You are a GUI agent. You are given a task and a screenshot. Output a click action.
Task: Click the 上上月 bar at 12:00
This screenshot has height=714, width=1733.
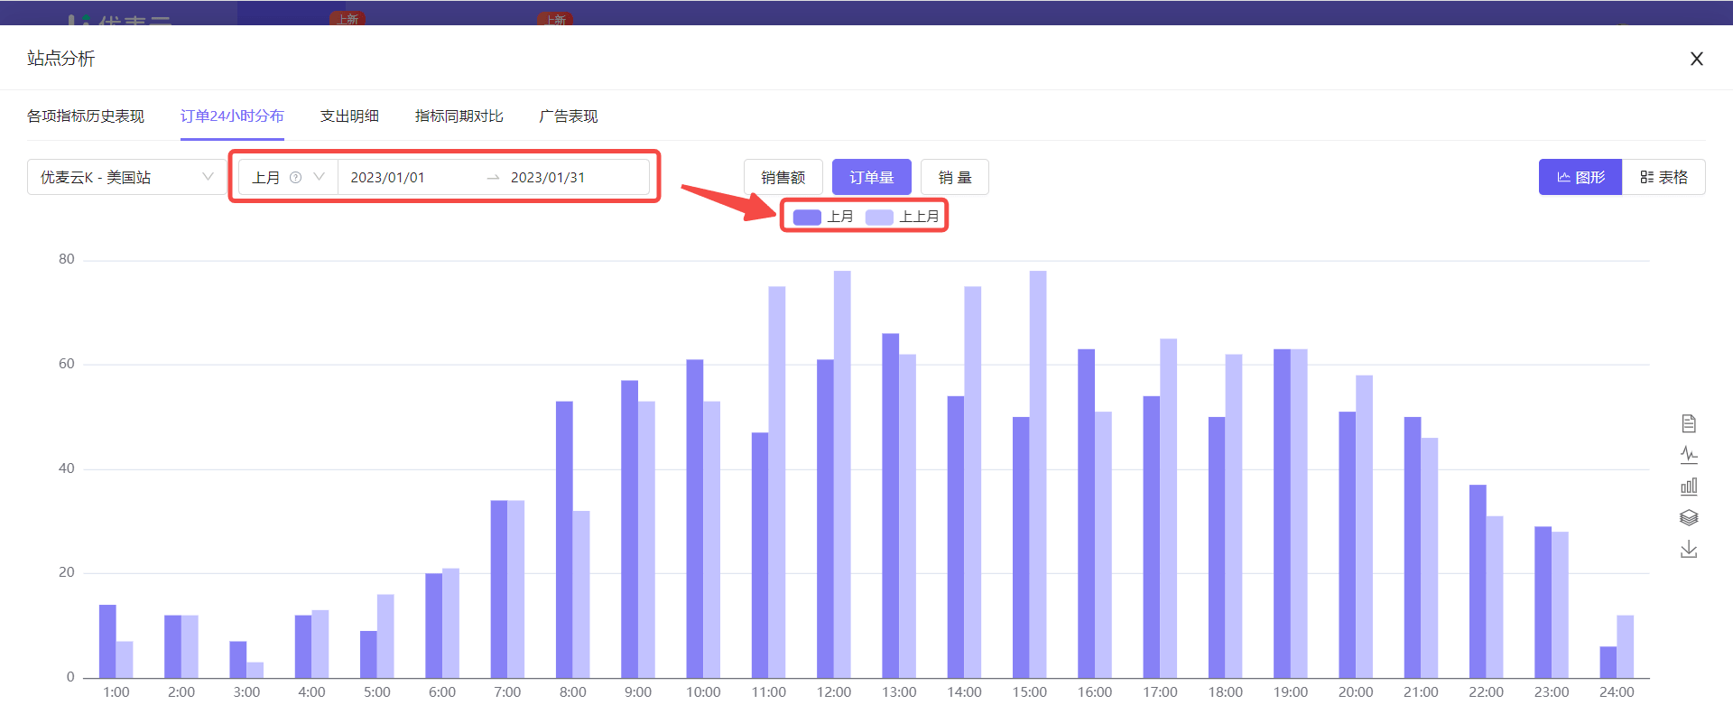[842, 474]
